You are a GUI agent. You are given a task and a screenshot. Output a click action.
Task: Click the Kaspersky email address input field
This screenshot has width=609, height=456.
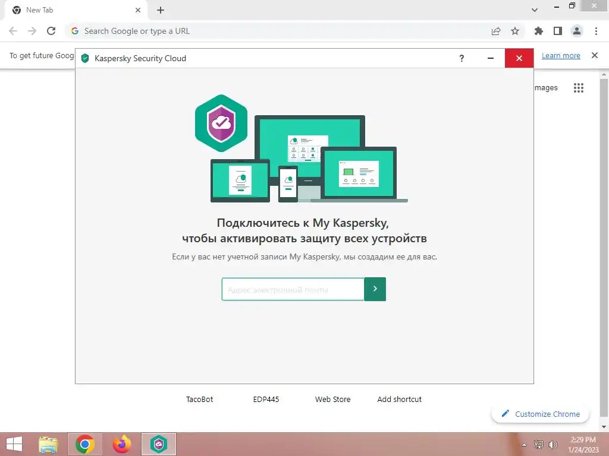coord(293,289)
